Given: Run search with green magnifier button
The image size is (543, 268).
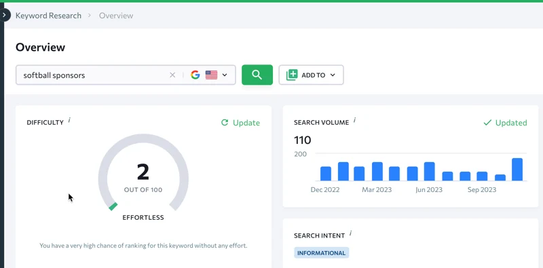Looking at the screenshot, I should (257, 75).
